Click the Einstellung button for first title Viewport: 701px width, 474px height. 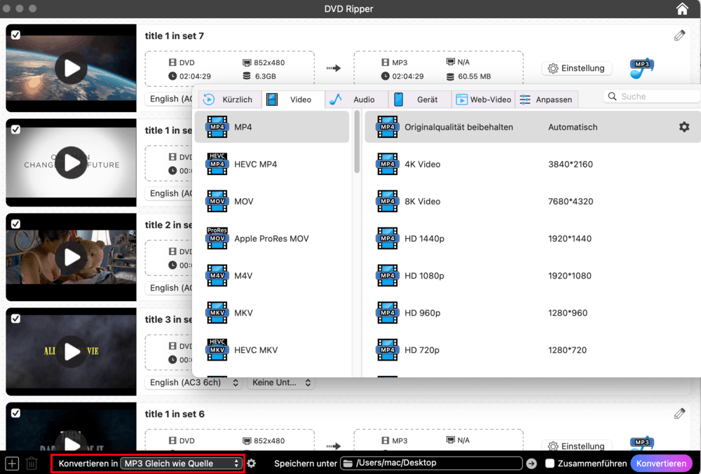click(576, 68)
